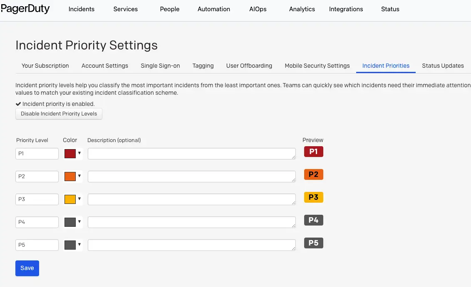Viewport: 471px width, 287px height.
Task: Click the P2 description text box
Action: click(x=192, y=177)
